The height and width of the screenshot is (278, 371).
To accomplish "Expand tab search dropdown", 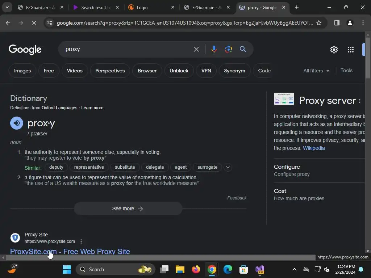I will tap(7, 7).
